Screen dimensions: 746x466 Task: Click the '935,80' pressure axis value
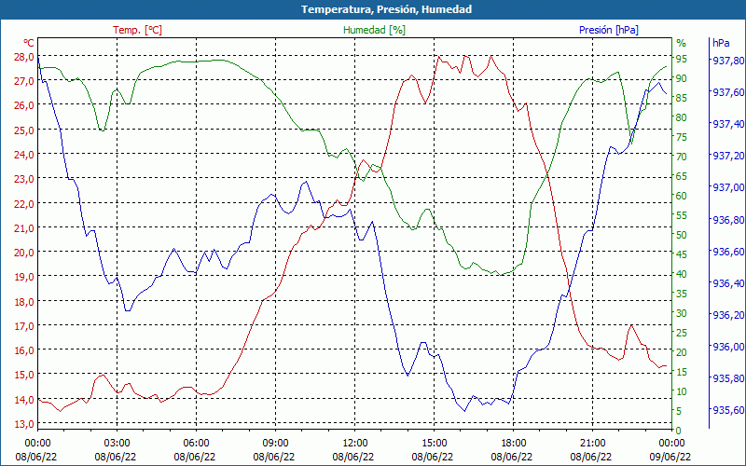[728, 378]
